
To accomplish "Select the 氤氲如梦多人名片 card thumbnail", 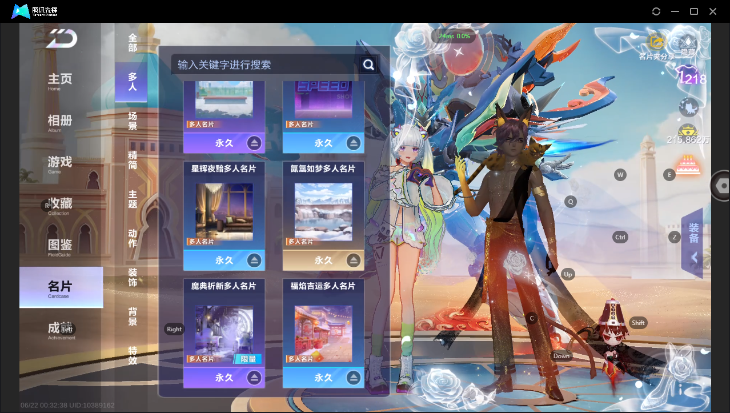I will coord(323,211).
